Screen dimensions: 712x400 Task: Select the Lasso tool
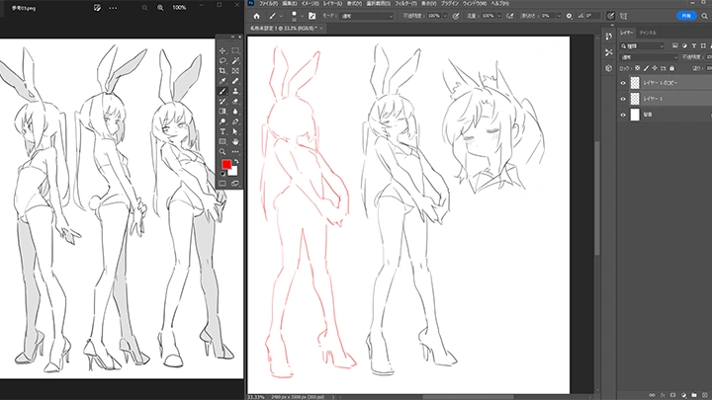222,61
